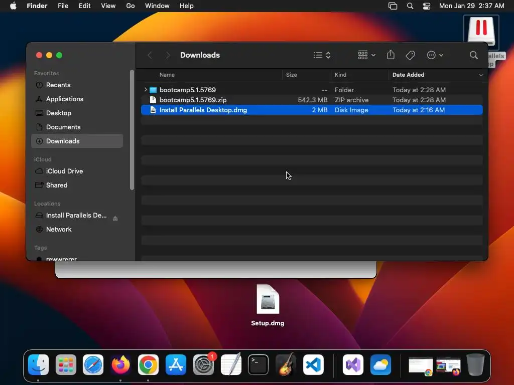
Task: Open System Settings from the Dock
Action: pos(204,365)
